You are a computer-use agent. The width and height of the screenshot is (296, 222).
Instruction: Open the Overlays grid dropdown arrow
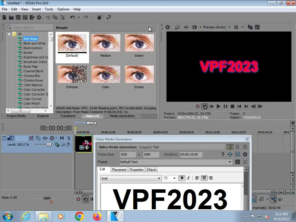[242, 27]
